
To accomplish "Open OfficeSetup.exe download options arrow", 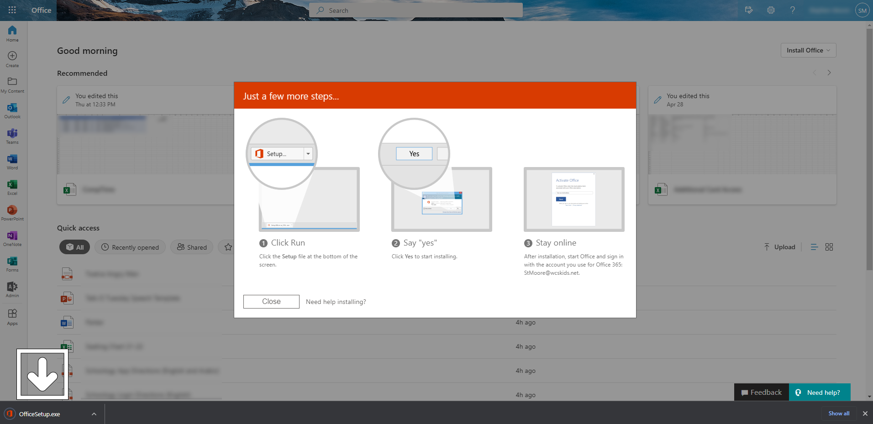I will click(94, 414).
